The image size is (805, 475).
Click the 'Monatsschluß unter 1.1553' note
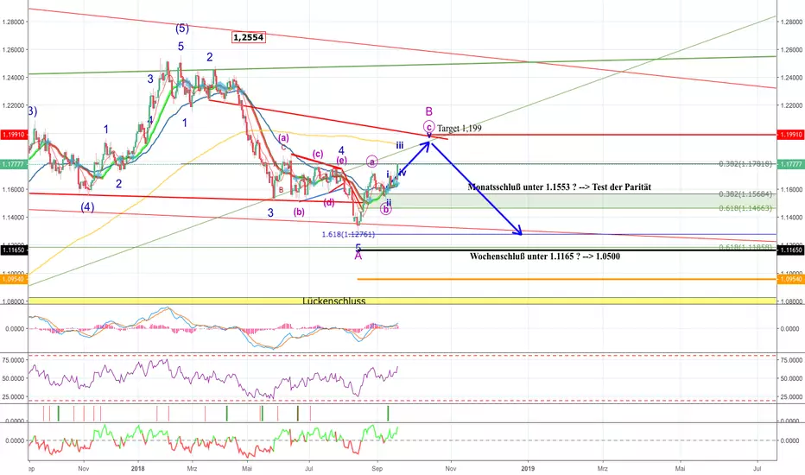(559, 187)
